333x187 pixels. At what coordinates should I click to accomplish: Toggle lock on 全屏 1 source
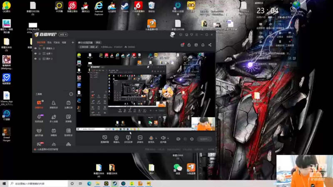[x=40, y=54]
